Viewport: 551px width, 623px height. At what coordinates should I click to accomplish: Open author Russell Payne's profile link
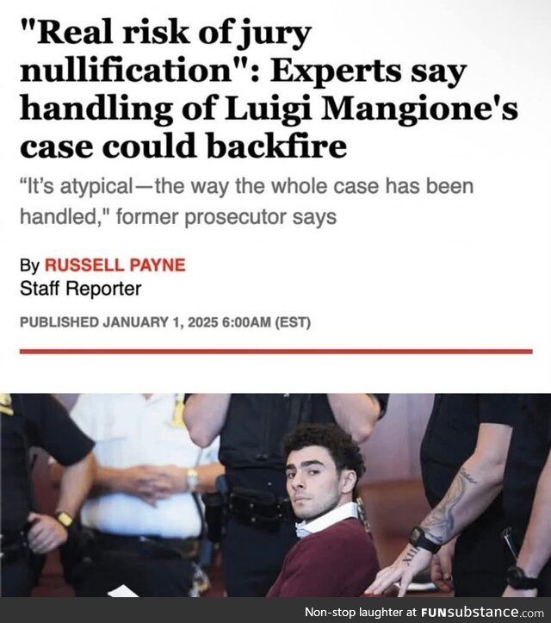tap(115, 265)
